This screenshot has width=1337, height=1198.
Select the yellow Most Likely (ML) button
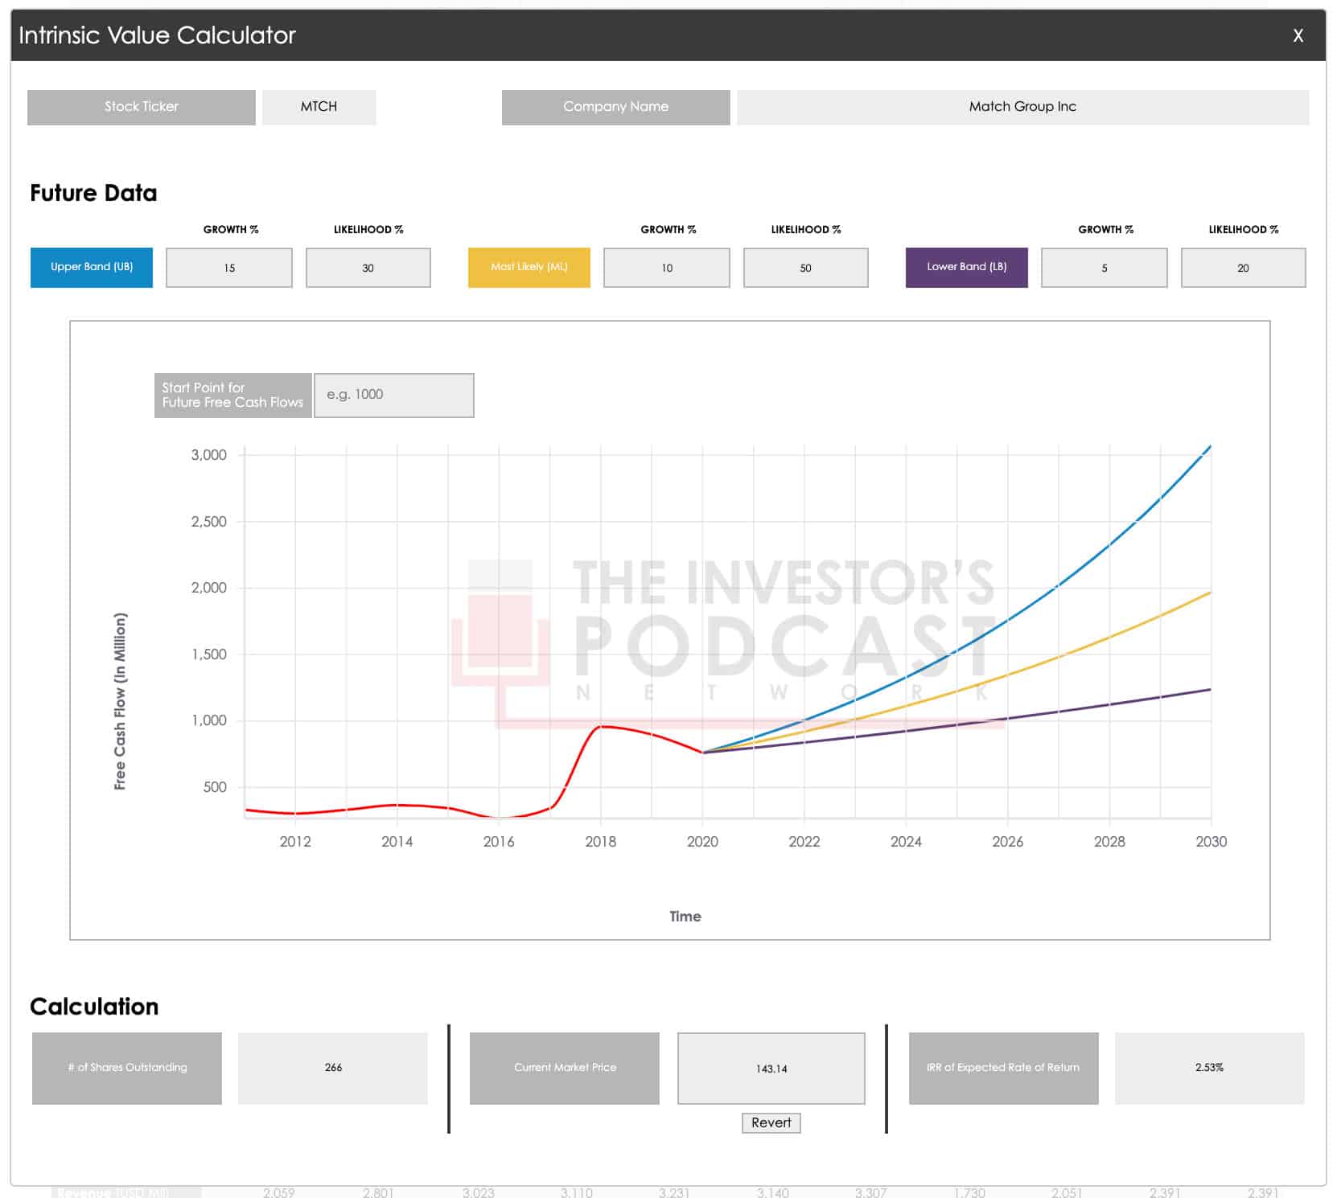[x=529, y=267]
